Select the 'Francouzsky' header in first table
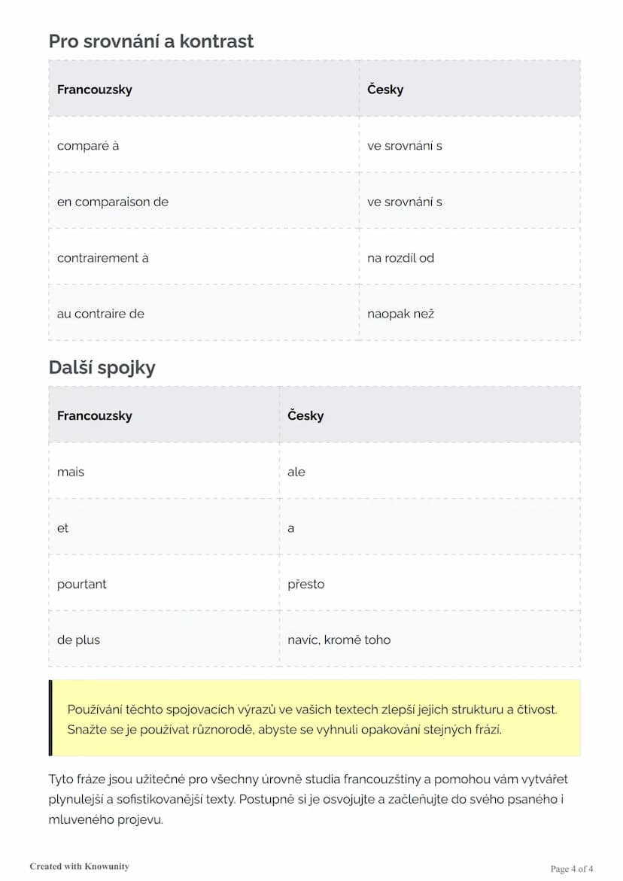623x881 pixels. 94,90
